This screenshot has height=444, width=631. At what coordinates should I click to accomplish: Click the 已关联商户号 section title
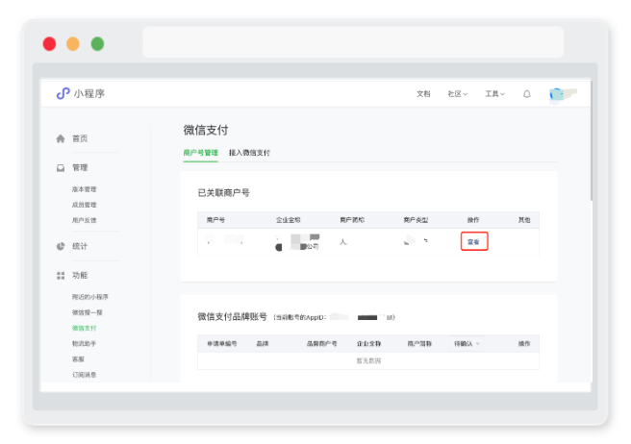click(x=223, y=193)
